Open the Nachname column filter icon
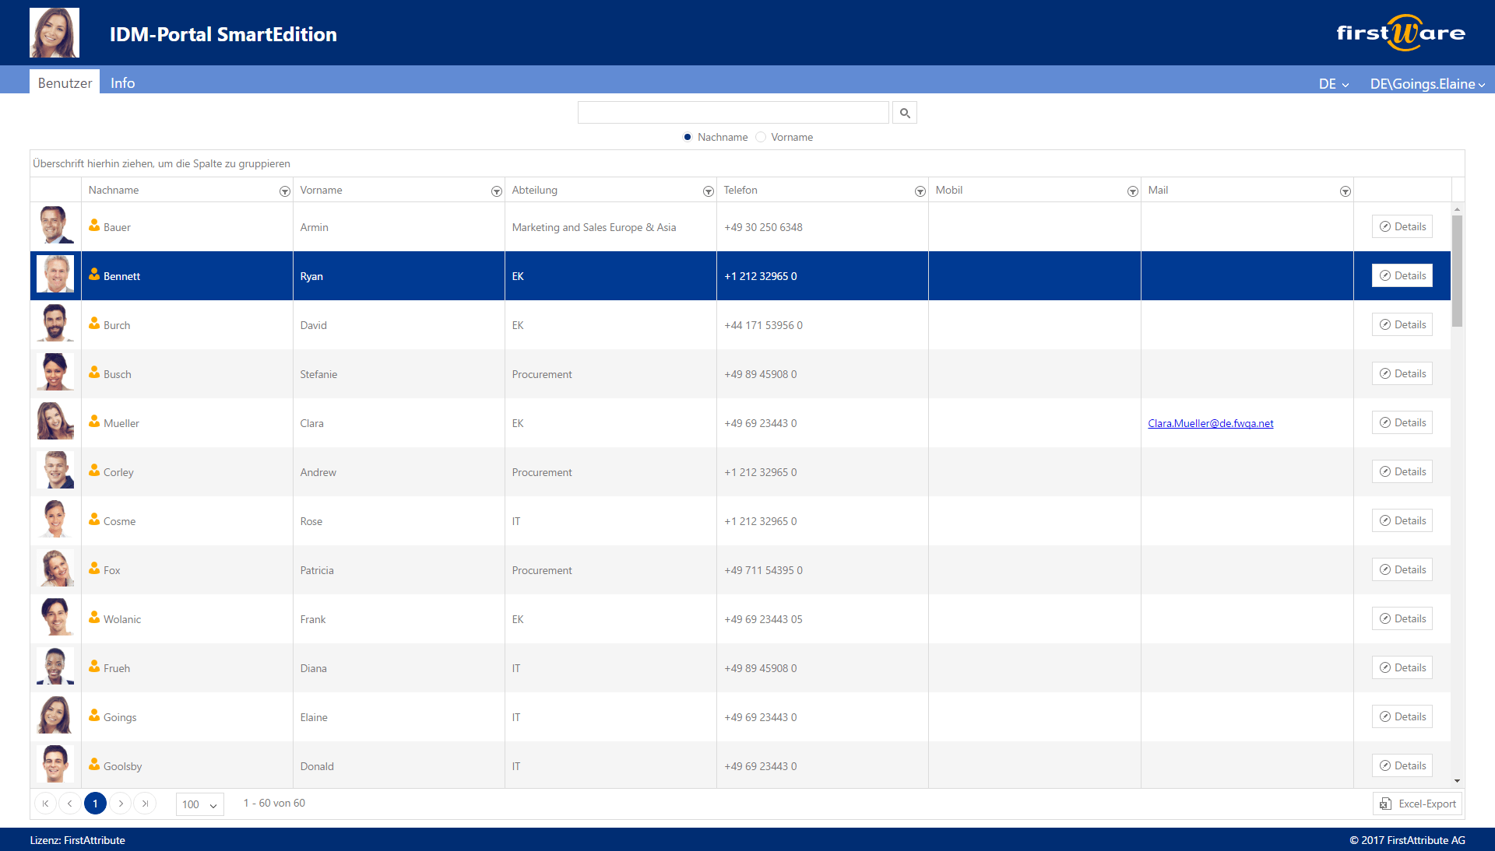Image resolution: width=1495 pixels, height=851 pixels. (x=284, y=191)
